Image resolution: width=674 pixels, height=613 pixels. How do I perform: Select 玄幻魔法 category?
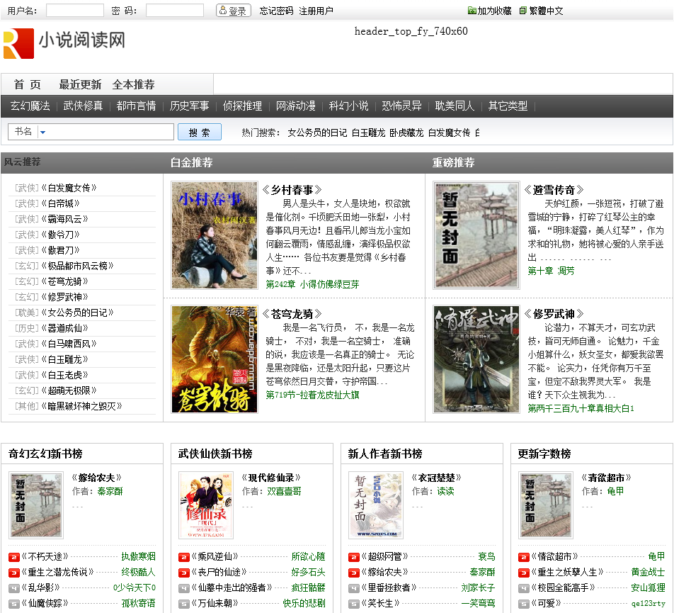[30, 106]
